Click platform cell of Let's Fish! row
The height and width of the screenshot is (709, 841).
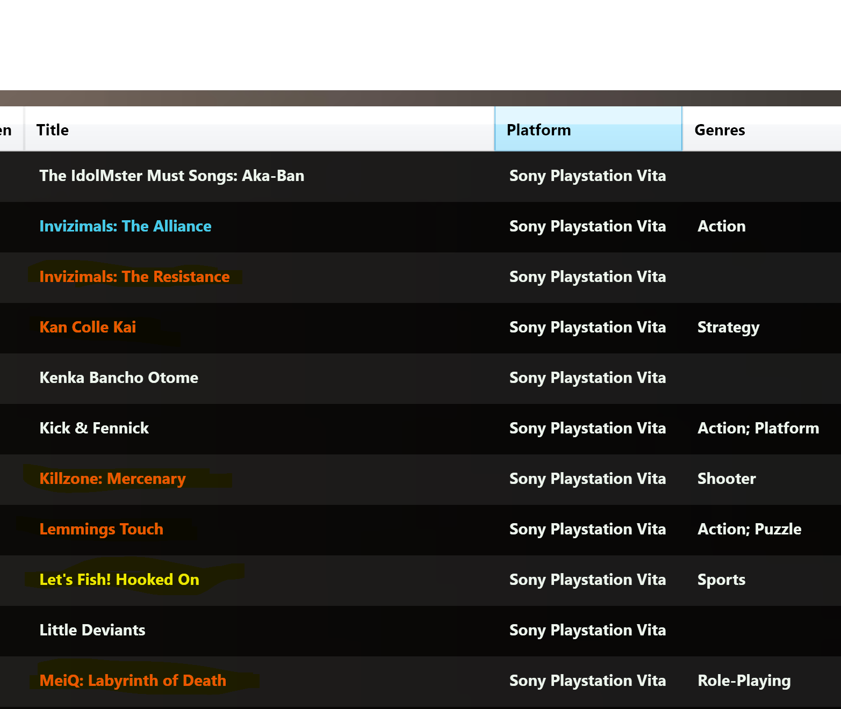coord(587,580)
